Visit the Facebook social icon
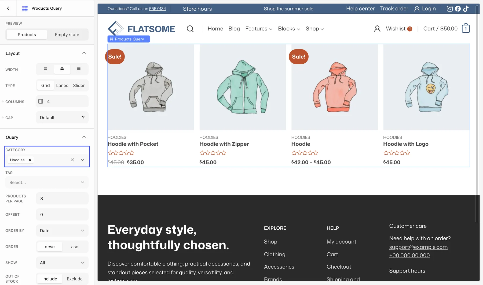The height and width of the screenshot is (285, 483). click(458, 9)
